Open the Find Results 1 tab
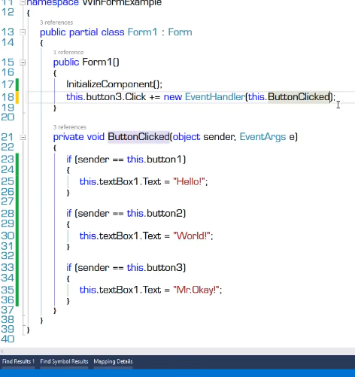 pyautogui.click(x=18, y=361)
